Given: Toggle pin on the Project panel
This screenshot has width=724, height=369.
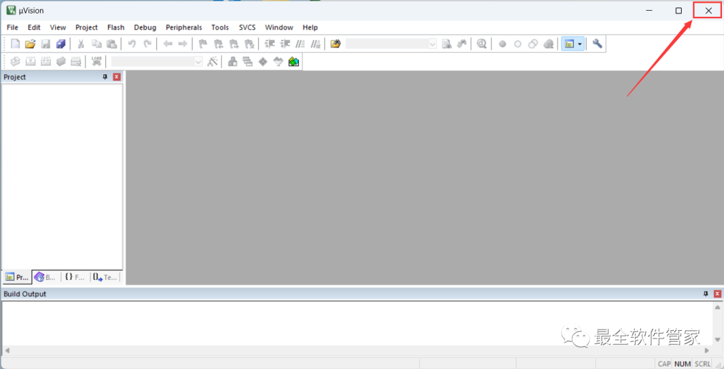Looking at the screenshot, I should [x=105, y=77].
